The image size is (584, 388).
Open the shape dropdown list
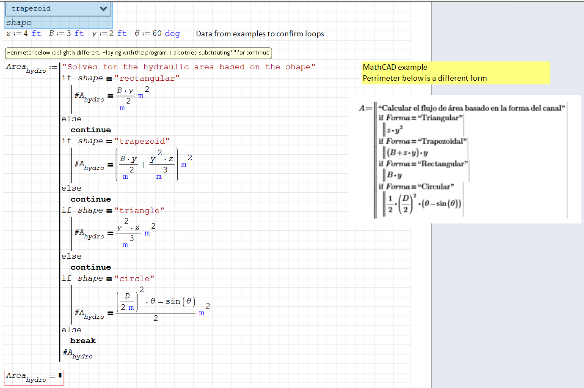coord(58,8)
